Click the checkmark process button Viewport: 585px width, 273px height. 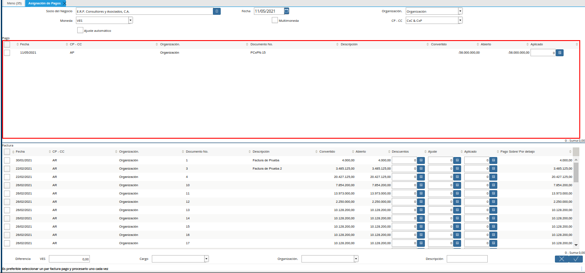[x=576, y=259]
